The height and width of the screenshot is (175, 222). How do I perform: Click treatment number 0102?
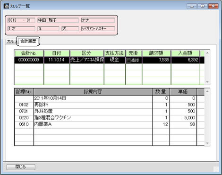(x=24, y=105)
